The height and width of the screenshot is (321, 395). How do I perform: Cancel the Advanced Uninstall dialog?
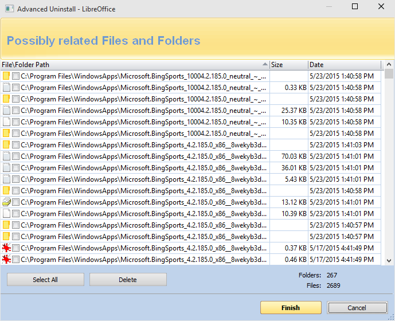point(357,308)
